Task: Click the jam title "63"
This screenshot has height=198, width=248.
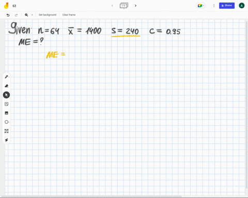Action: pos(14,6)
